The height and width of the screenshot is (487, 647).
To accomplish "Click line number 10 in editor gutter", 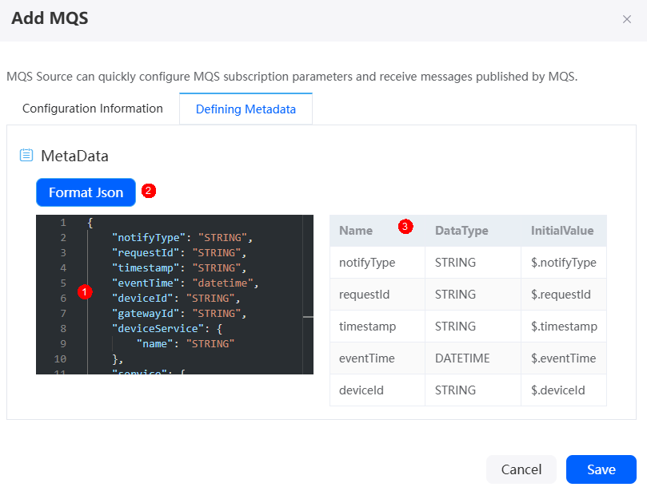I will pyautogui.click(x=60, y=359).
